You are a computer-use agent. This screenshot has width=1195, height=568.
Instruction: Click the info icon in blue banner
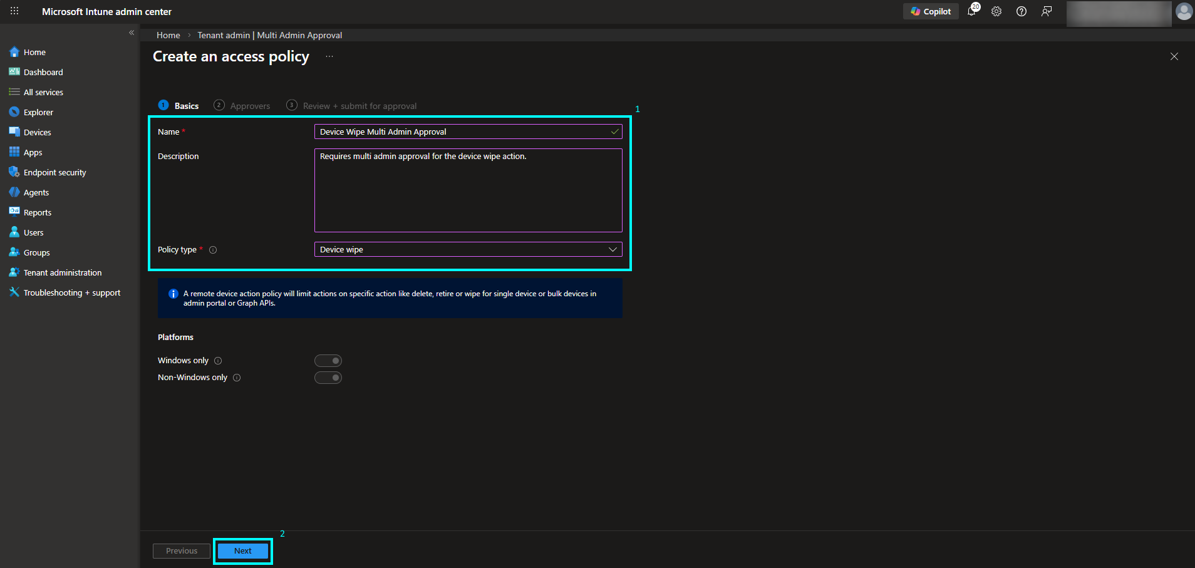[x=173, y=294]
